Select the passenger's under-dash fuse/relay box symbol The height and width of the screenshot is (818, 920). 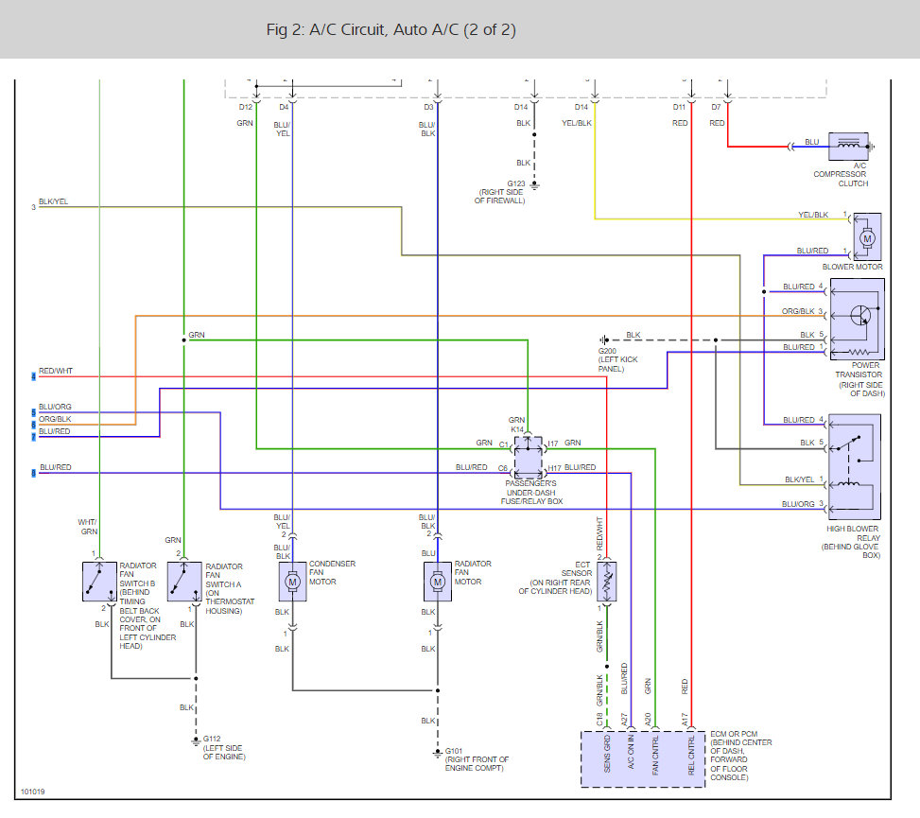point(528,458)
